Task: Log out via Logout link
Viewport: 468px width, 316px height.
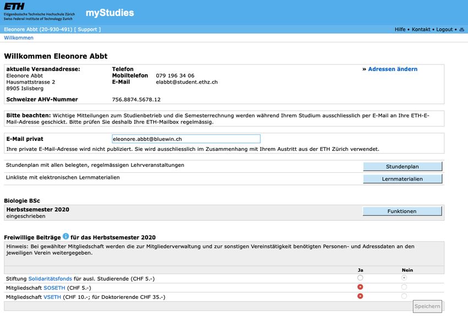Action: click(x=444, y=30)
